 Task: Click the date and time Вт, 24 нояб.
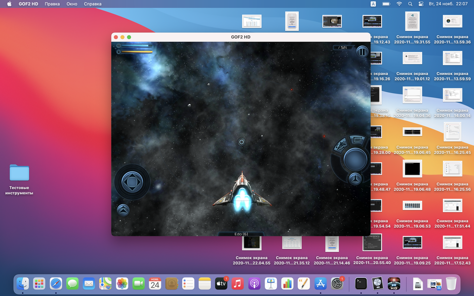[x=448, y=4]
